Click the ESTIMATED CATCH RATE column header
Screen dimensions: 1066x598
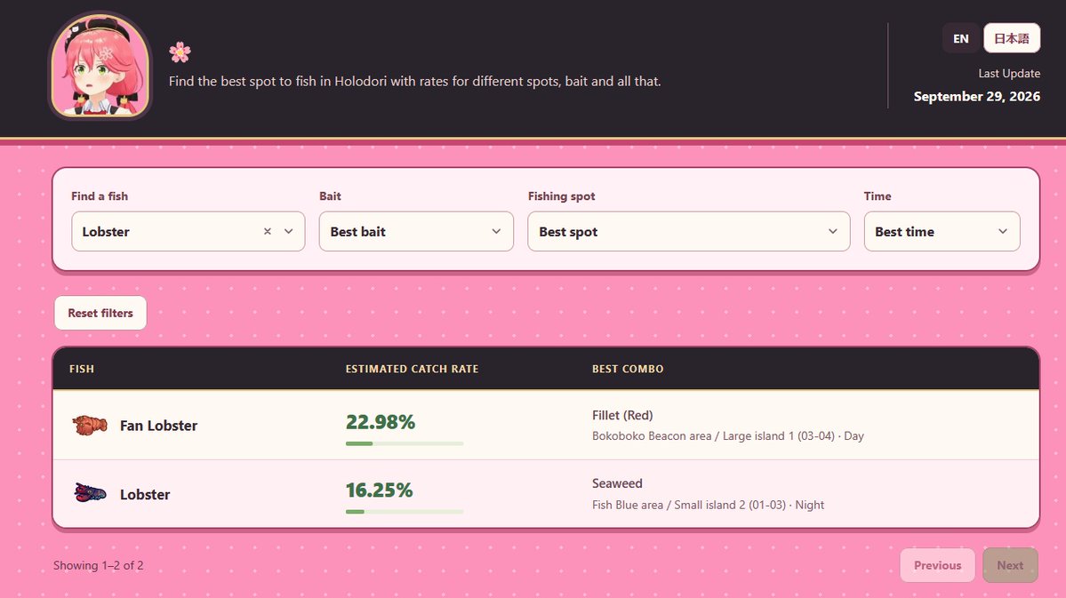[x=412, y=369]
